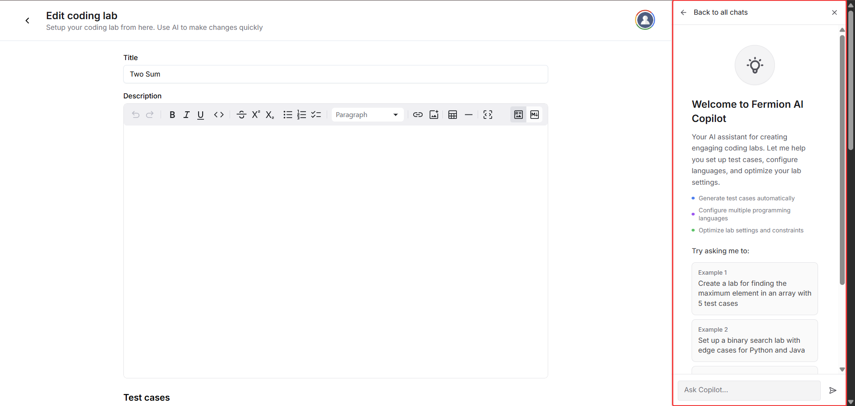Screen dimensions: 855x406
Task: Insert a numbered list
Action: (301, 115)
